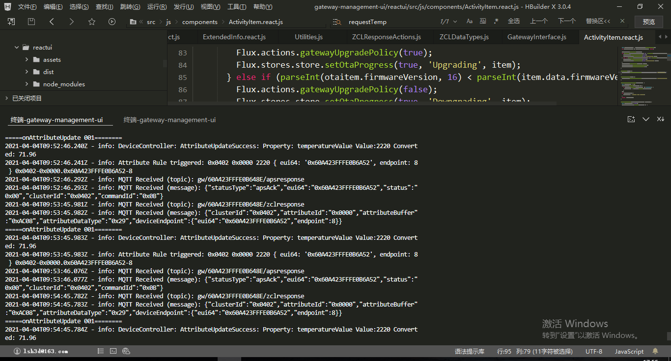This screenshot has height=361, width=671.
Task: Click the requestTemp search input field
Action: [x=391, y=22]
